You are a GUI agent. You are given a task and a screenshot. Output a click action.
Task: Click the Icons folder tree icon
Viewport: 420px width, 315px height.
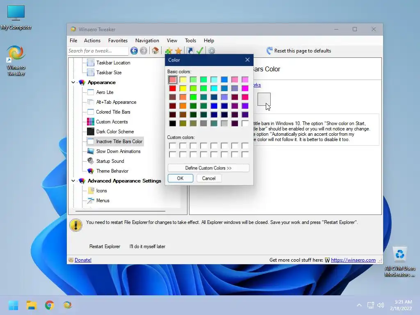coord(91,191)
